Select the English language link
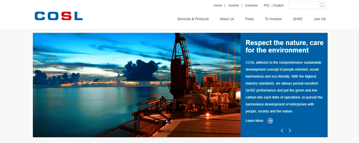Viewport: 359px width, 143px height. point(278,5)
